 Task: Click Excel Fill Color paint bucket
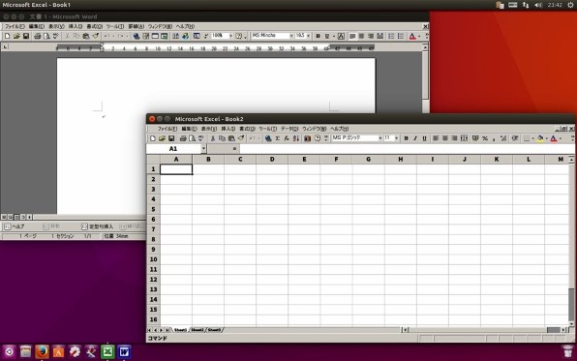pyautogui.click(x=540, y=138)
